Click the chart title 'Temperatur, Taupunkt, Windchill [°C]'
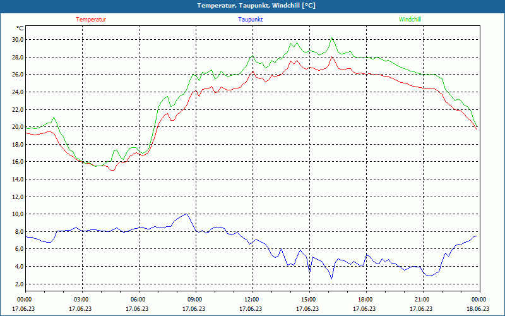The height and width of the screenshot is (316, 505). coord(256,6)
